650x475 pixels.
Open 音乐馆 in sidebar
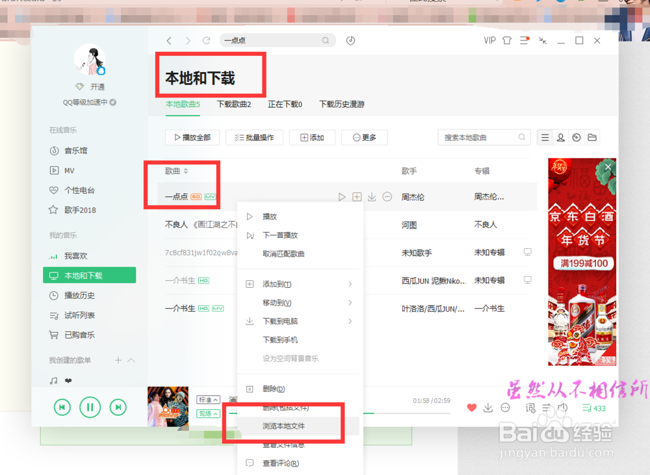[76, 151]
